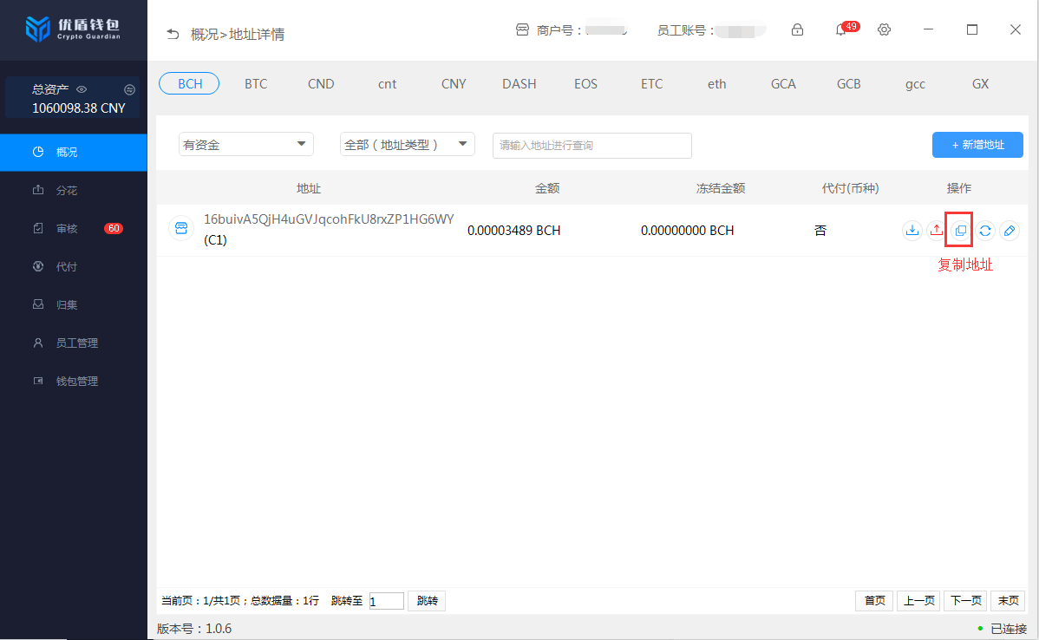This screenshot has width=1039, height=640.
Task: Click the red upload icon in the address row
Action: tap(936, 231)
